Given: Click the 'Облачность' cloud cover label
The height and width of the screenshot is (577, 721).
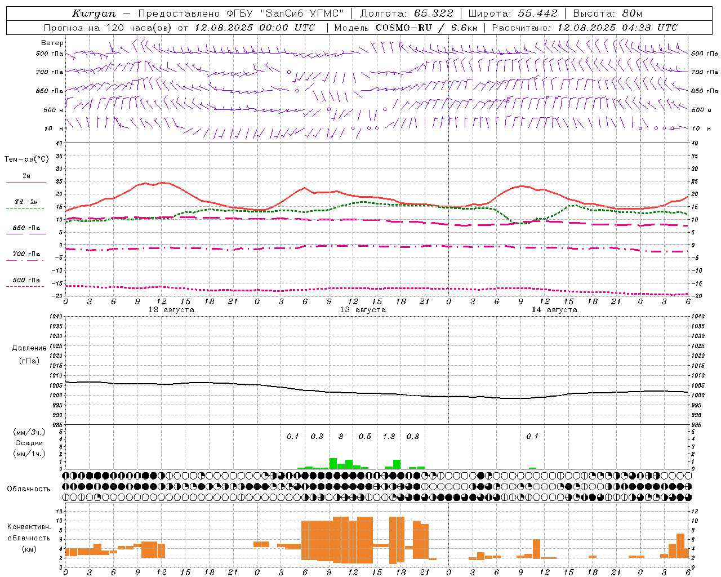Looking at the screenshot, I should point(29,489).
